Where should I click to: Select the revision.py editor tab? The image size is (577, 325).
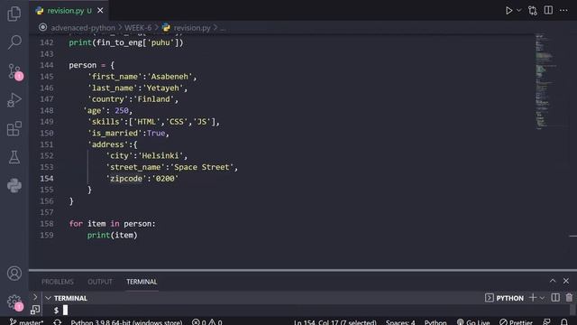point(69,11)
